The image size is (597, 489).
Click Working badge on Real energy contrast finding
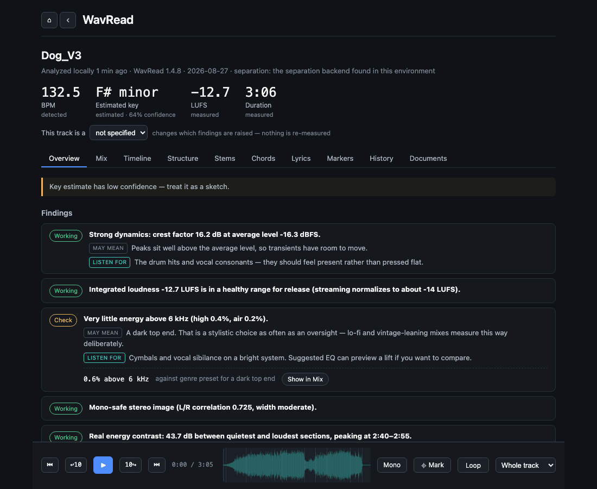point(66,437)
